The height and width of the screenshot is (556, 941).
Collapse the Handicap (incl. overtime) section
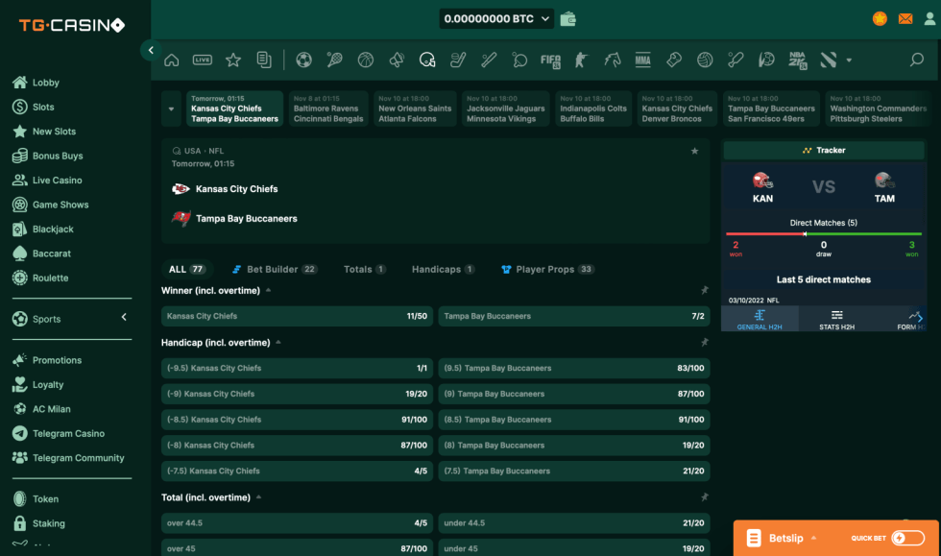277,341
